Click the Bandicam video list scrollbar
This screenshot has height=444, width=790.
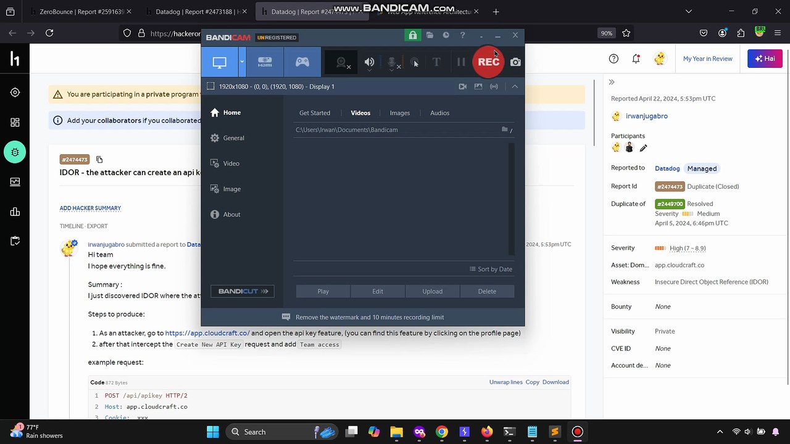coord(511,199)
